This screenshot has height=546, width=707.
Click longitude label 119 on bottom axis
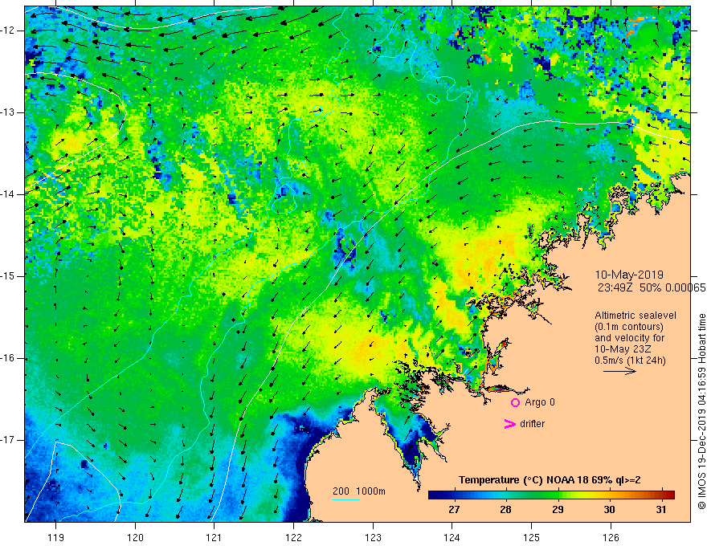[x=56, y=537]
